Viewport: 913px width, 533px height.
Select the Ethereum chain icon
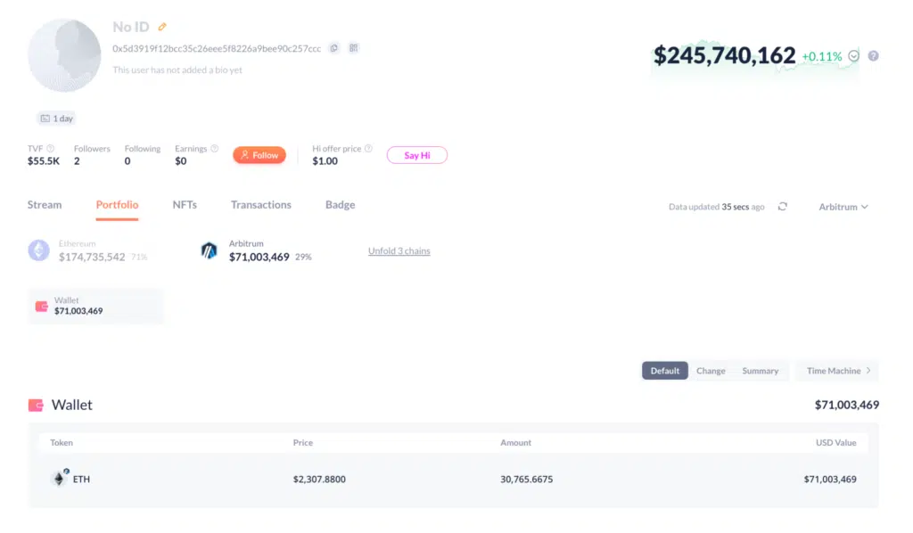click(x=37, y=250)
